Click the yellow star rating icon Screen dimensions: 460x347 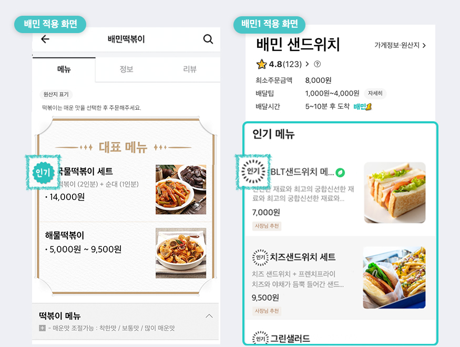click(x=261, y=64)
